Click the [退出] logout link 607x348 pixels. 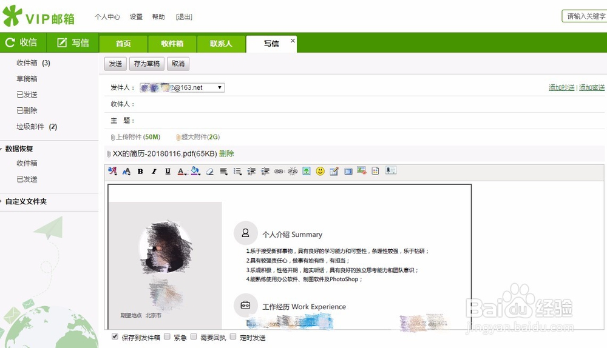coord(184,17)
